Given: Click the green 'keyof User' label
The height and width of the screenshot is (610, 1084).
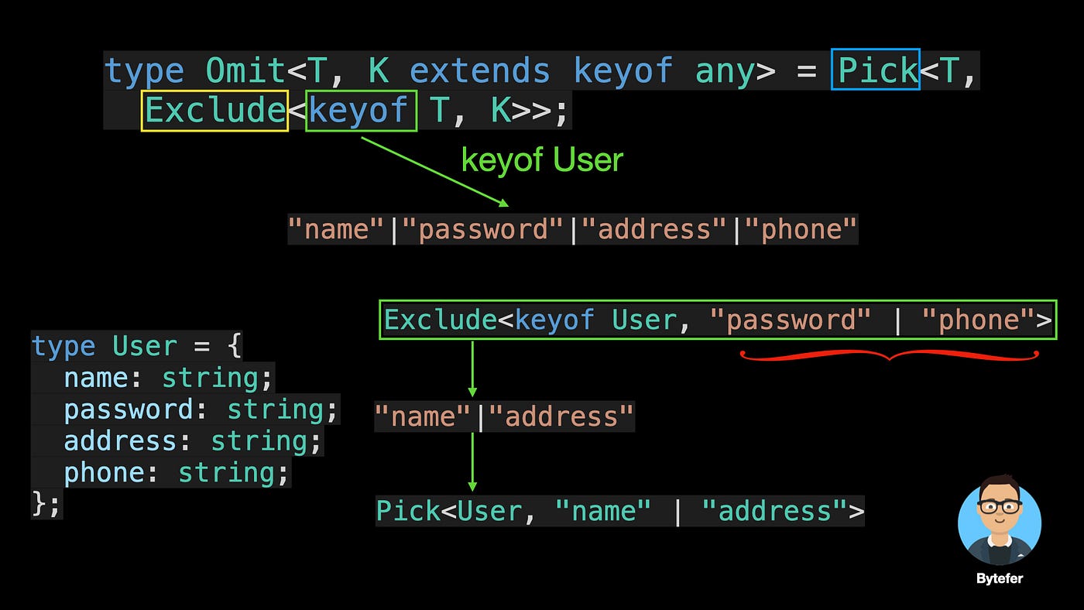Looking at the screenshot, I should coord(542,160).
